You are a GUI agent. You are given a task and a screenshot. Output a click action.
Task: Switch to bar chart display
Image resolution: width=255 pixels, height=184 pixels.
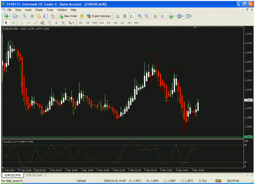pos(118,16)
